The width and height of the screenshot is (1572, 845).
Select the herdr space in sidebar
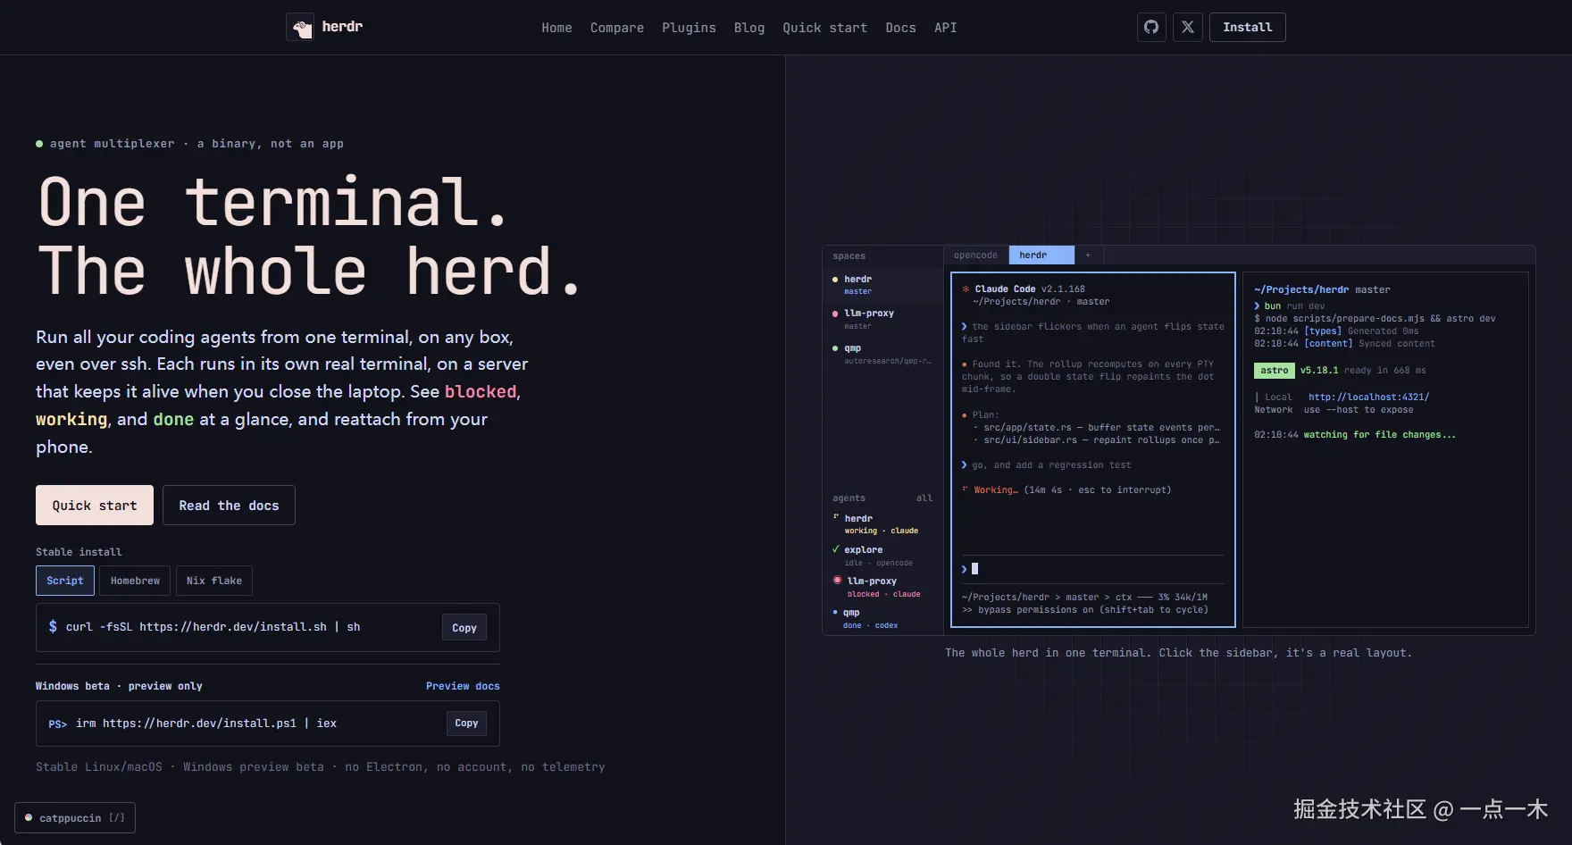pos(882,285)
